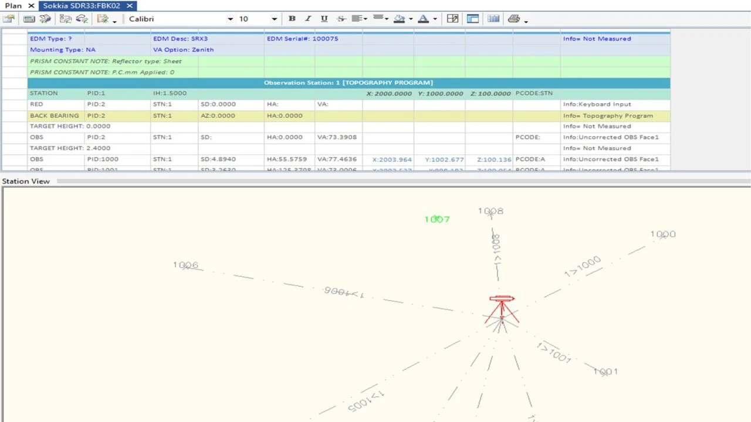Select the HA:55.5759 cell
The height and width of the screenshot is (422, 751).
289,159
